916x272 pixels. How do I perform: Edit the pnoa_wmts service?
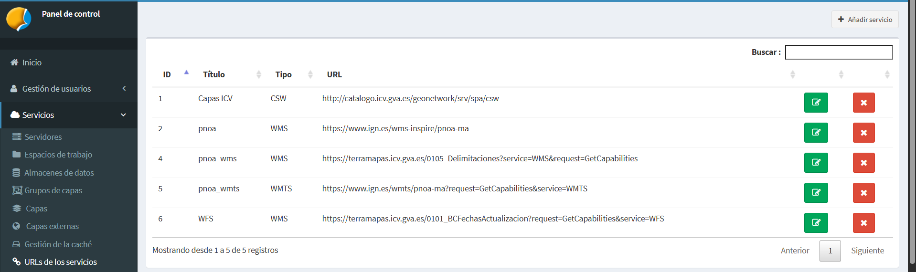coord(816,193)
